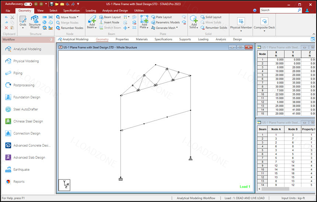Open the Analysis and Design ribbon tab
Screen dimensions: 317x202
(x=115, y=11)
